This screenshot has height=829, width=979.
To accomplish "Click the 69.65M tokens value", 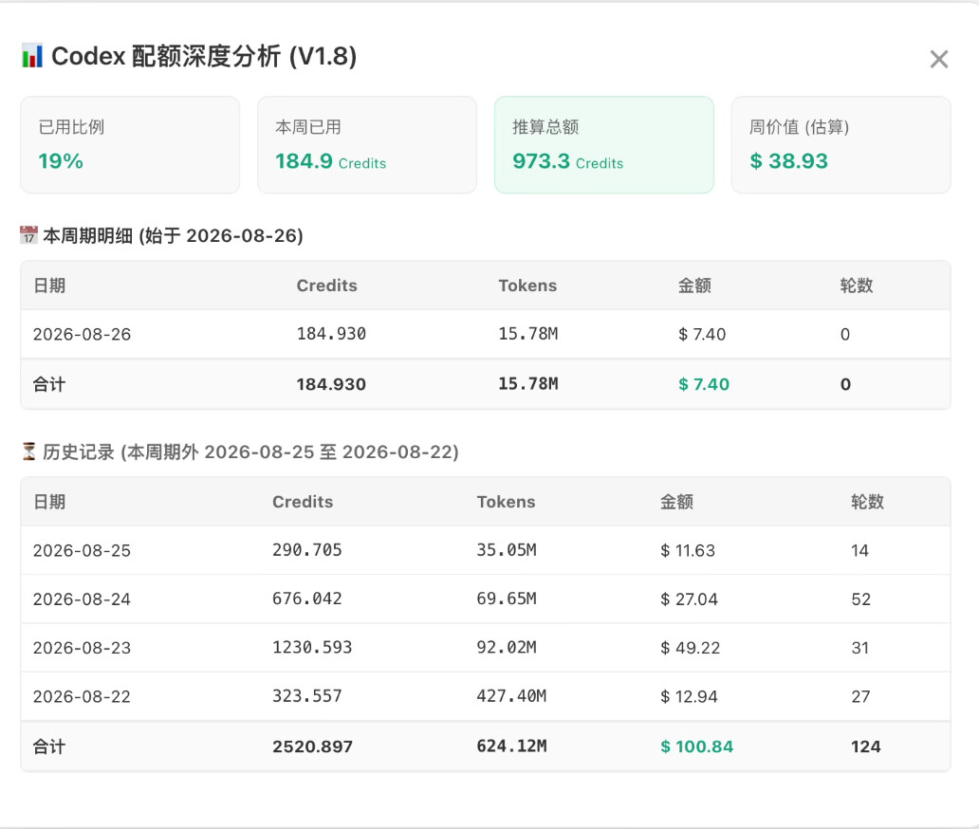I will tap(507, 599).
